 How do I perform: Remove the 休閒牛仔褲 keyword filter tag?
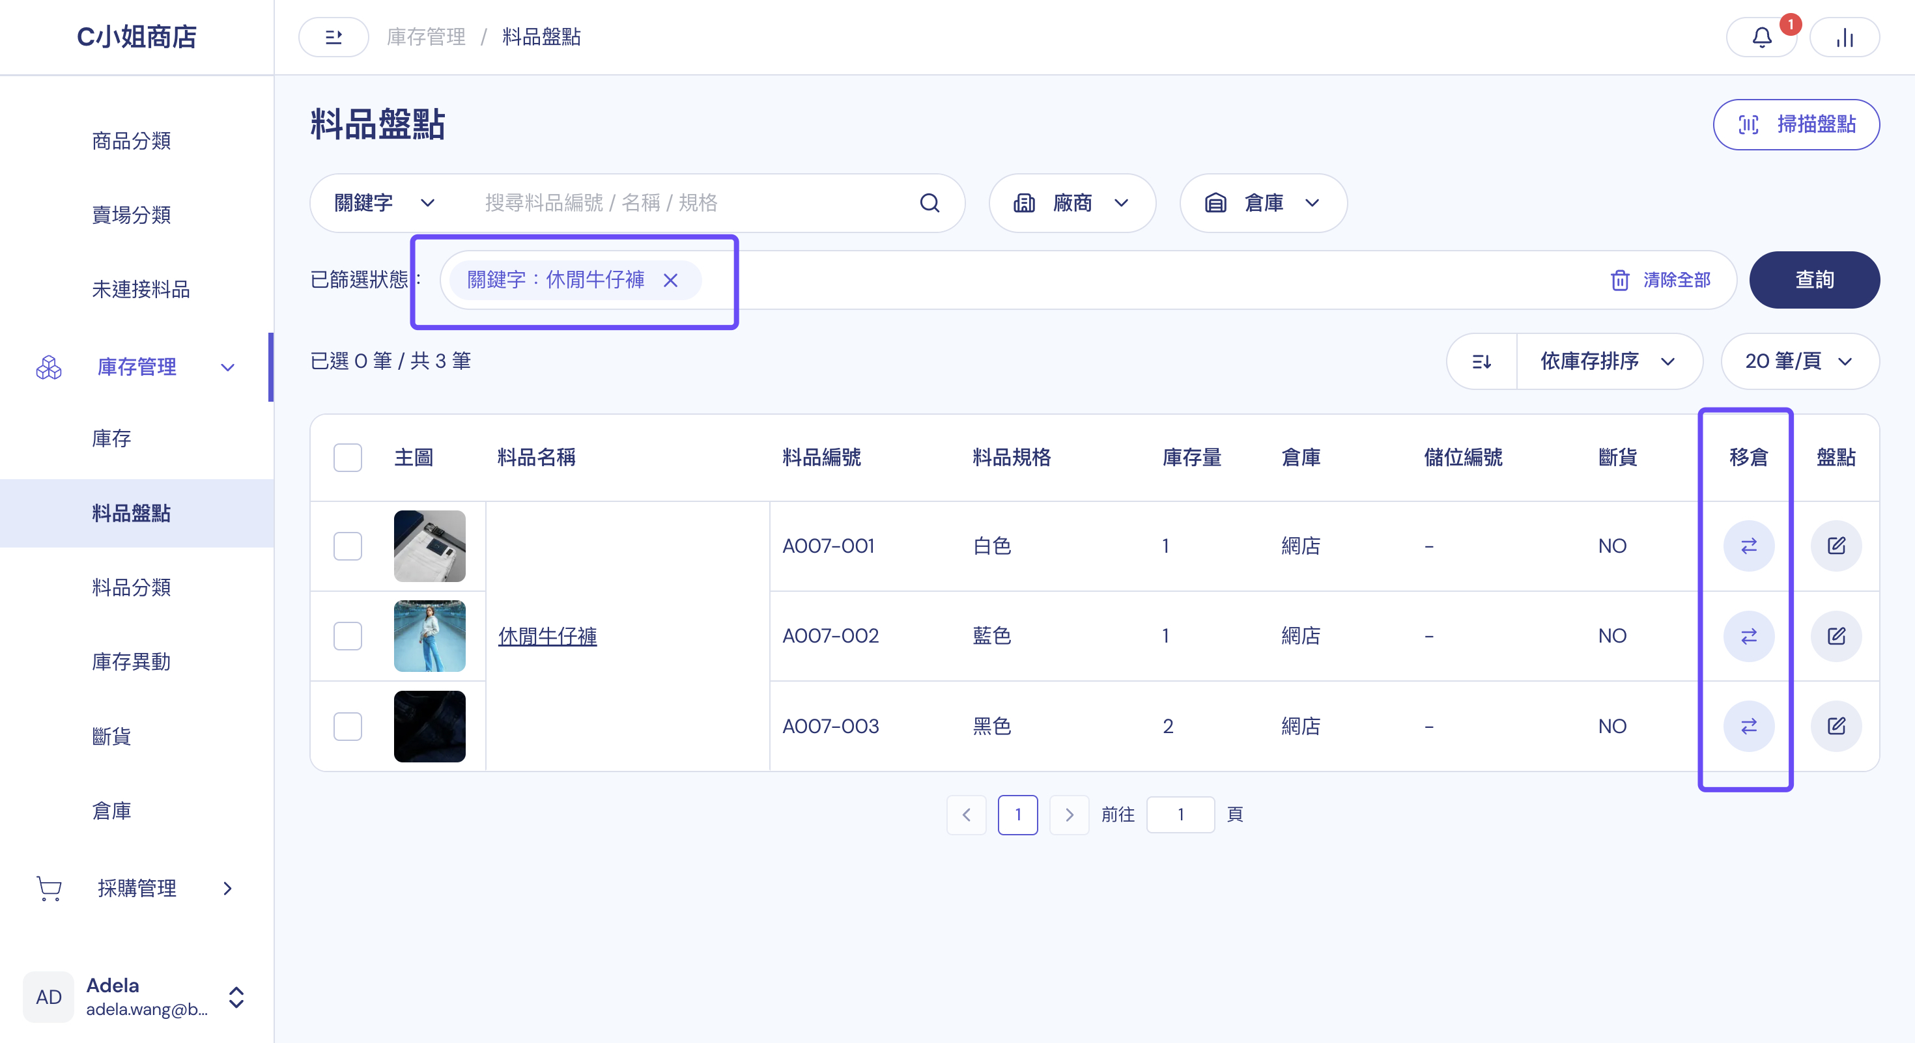pyautogui.click(x=670, y=280)
